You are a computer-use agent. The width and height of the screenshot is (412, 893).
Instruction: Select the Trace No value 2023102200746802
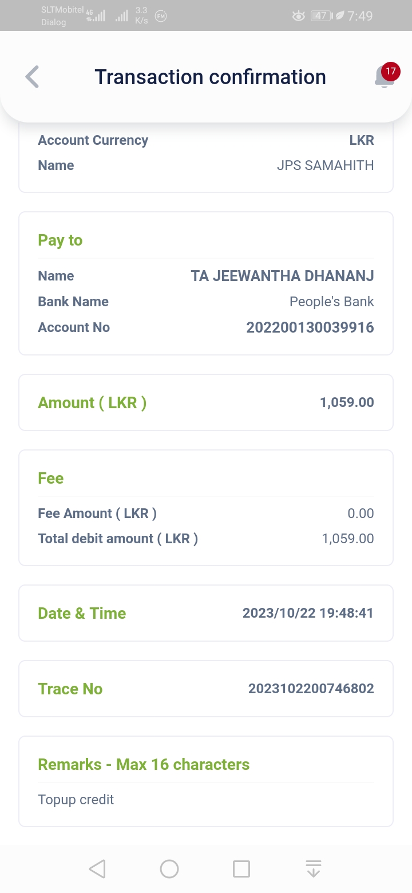click(311, 689)
